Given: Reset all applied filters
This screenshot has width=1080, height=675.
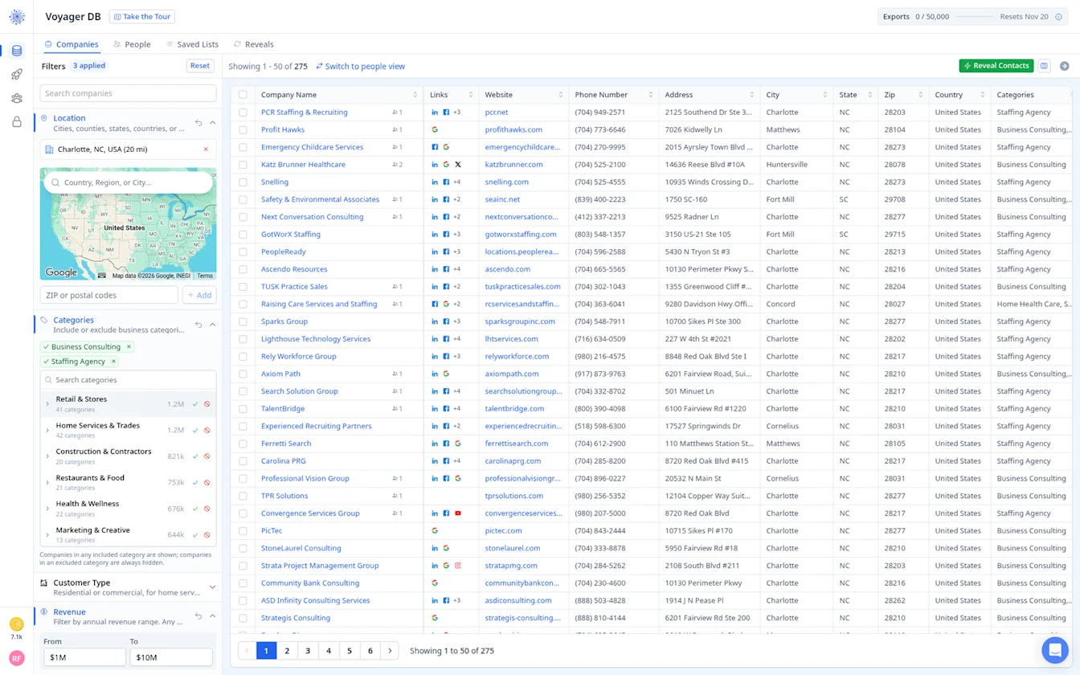Looking at the screenshot, I should (x=200, y=66).
